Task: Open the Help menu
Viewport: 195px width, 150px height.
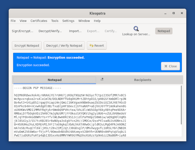Action: [x=97, y=21]
